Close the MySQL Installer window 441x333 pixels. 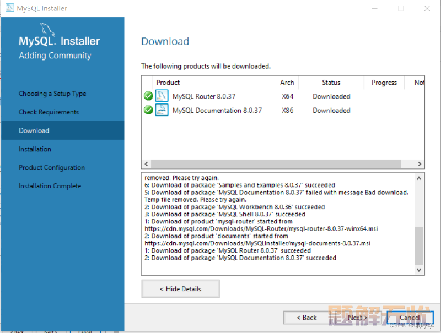(427, 8)
